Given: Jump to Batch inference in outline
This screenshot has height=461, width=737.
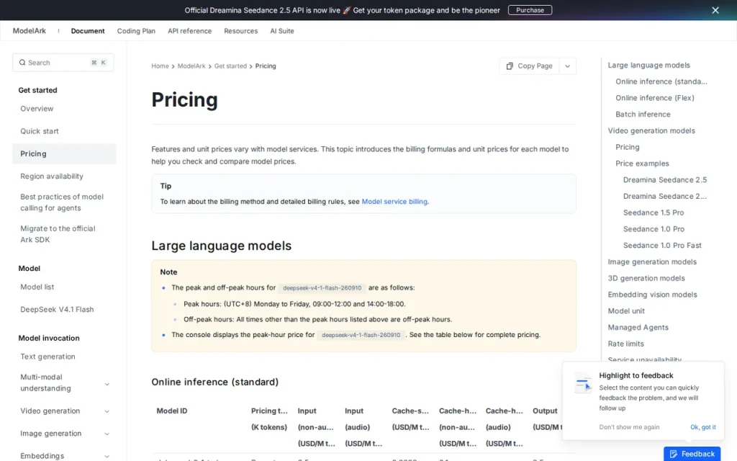Looking at the screenshot, I should click(x=643, y=115).
